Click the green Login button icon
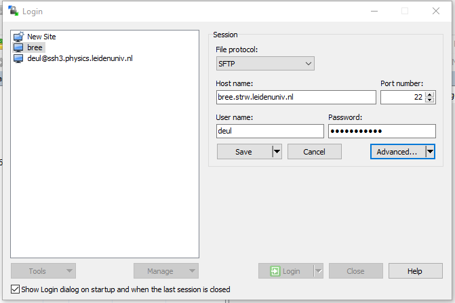Image resolution: width=455 pixels, height=303 pixels. click(275, 271)
